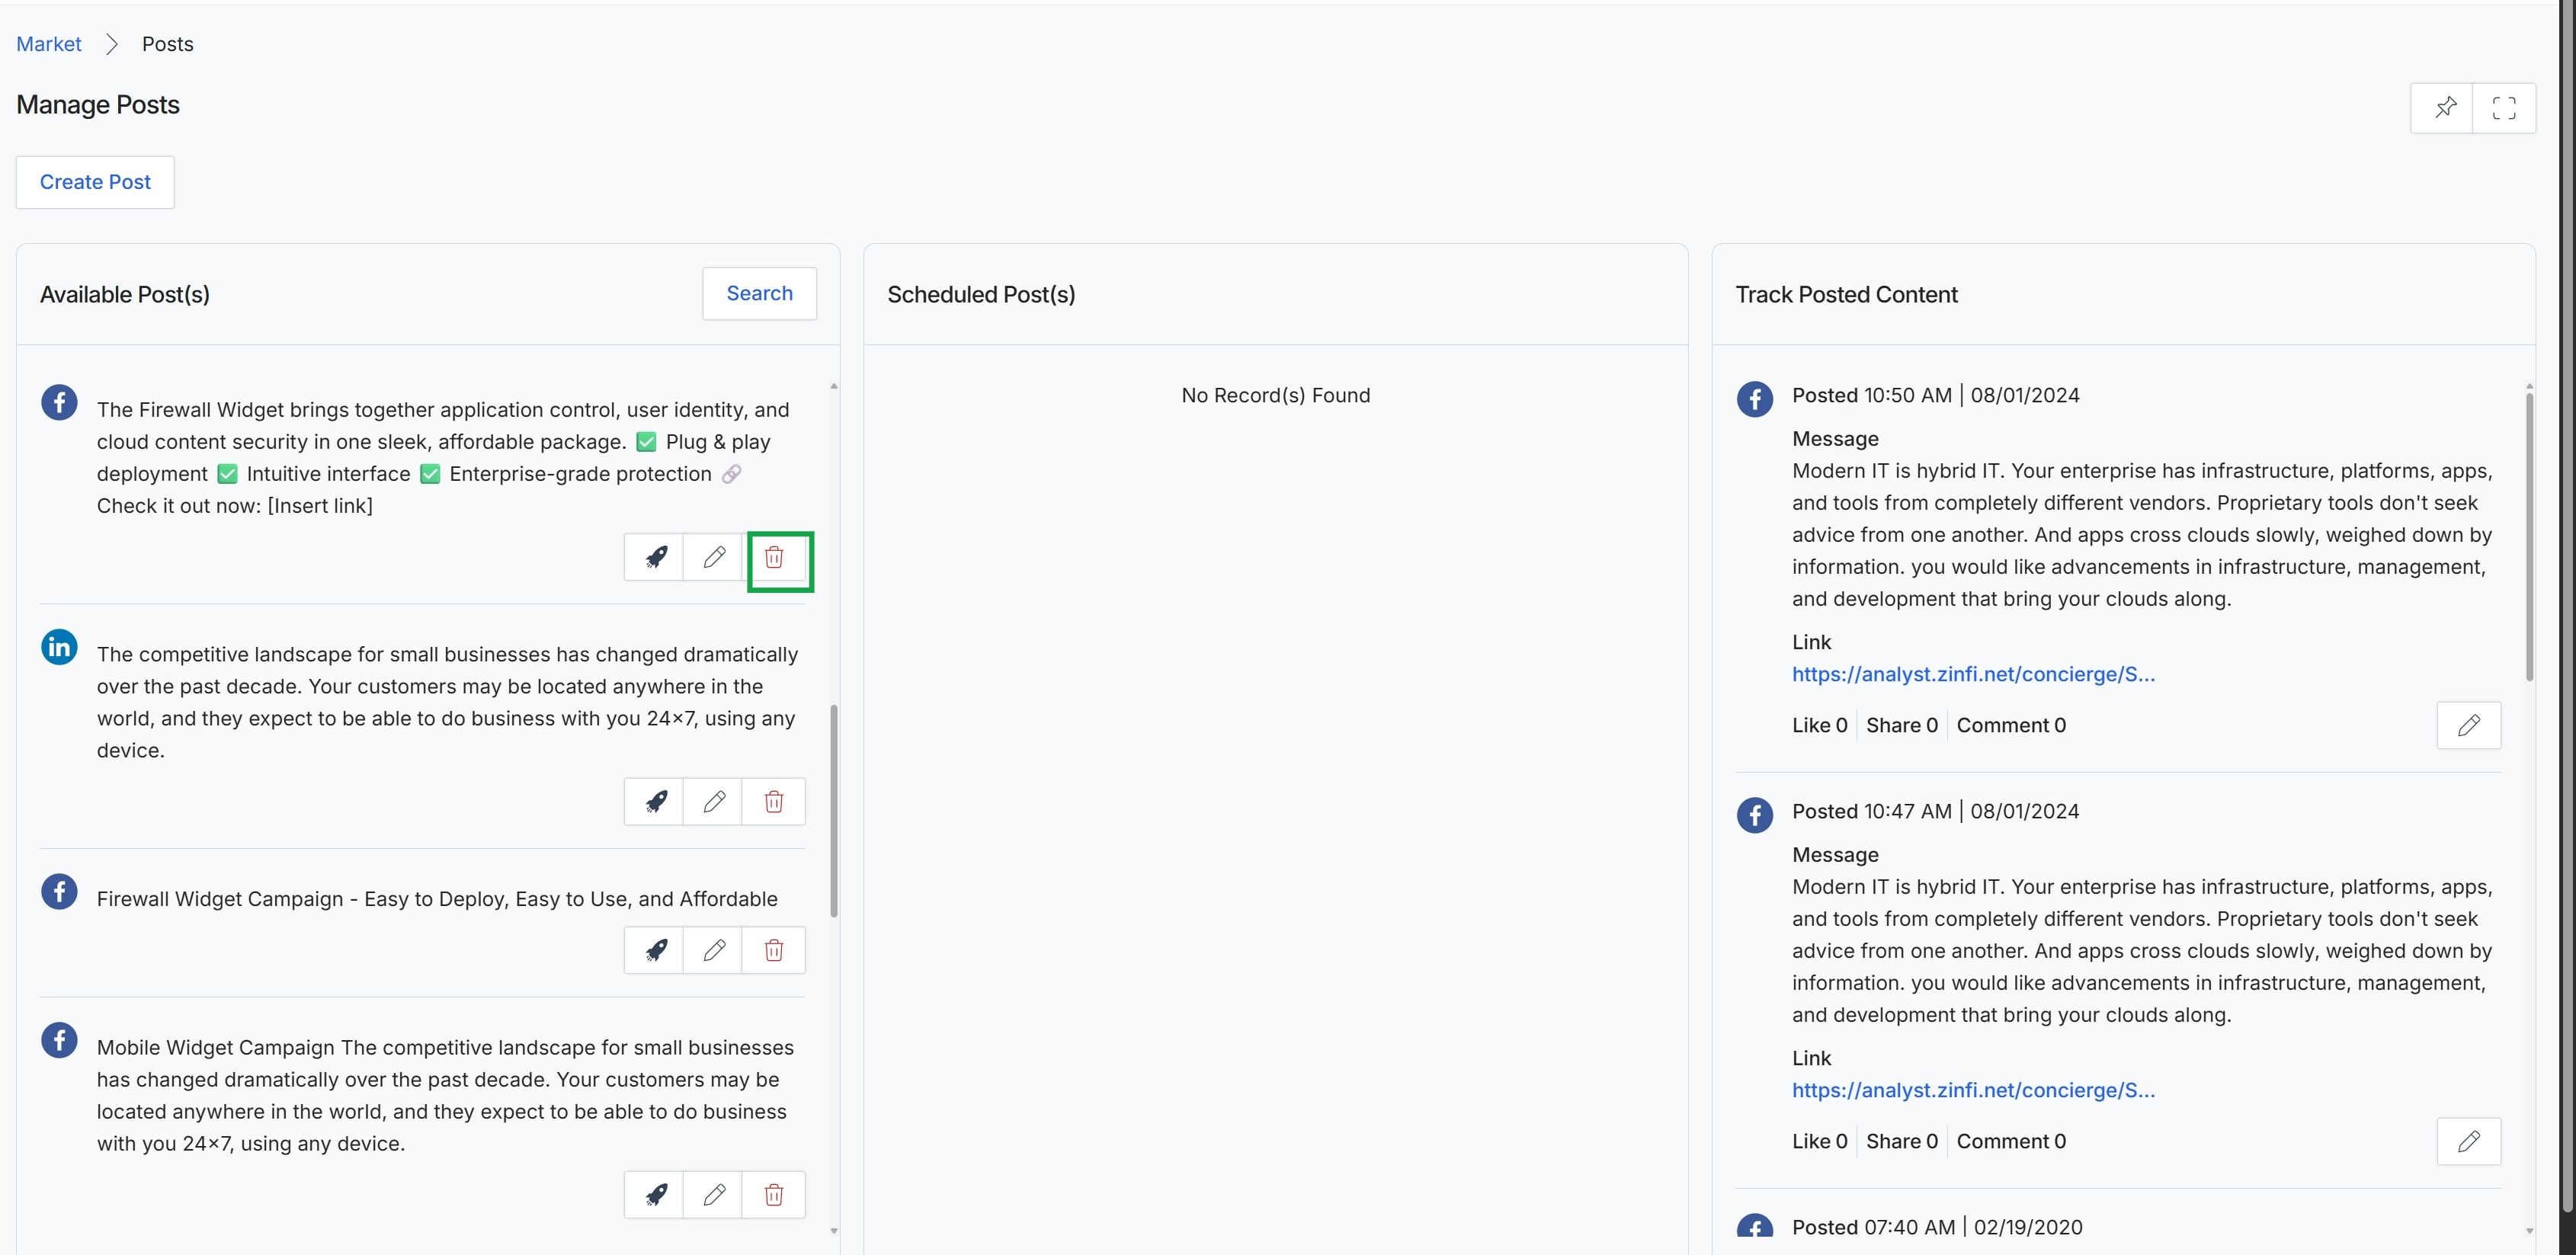Launch the Mobile Widget Campaign post

655,1194
